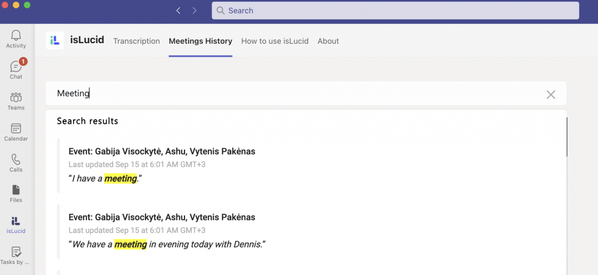The width and height of the screenshot is (598, 275).
Task: Click the Search results heading
Action: click(x=88, y=121)
